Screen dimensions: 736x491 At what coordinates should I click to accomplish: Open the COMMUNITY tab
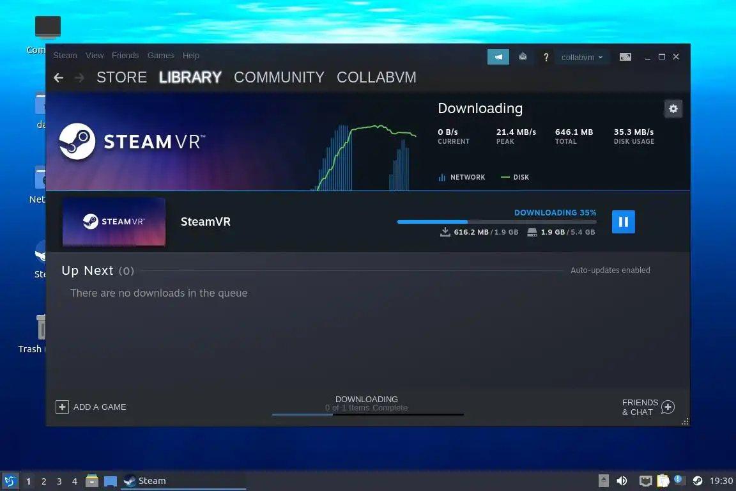click(279, 77)
